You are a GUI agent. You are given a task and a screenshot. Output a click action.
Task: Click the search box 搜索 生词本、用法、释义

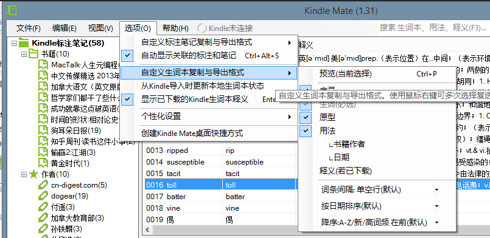(434, 28)
